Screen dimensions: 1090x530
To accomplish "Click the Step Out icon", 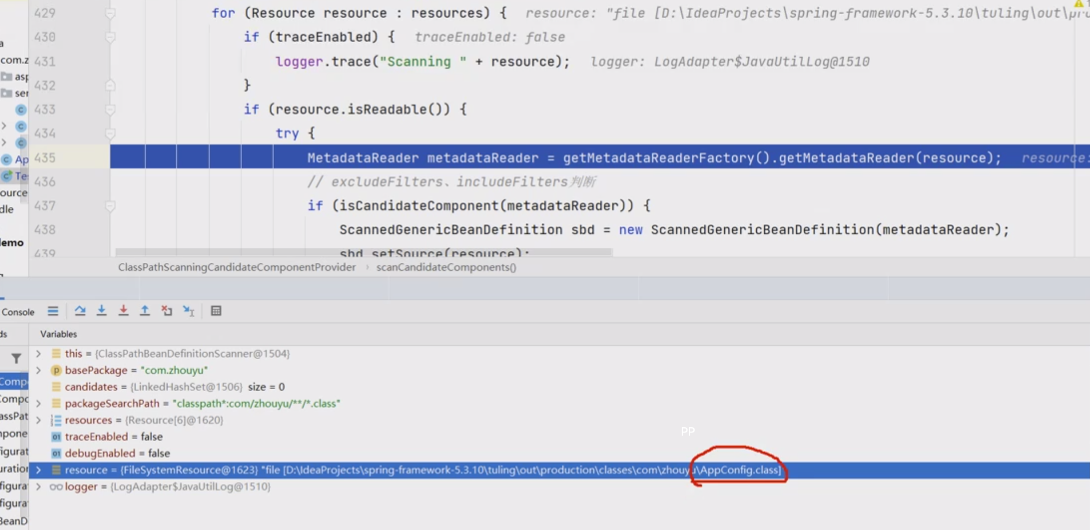I will pos(145,311).
